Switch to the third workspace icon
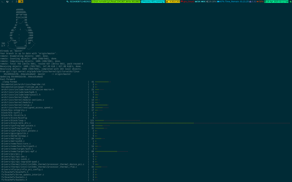Screen dimensions: 292x182 [13, 1]
